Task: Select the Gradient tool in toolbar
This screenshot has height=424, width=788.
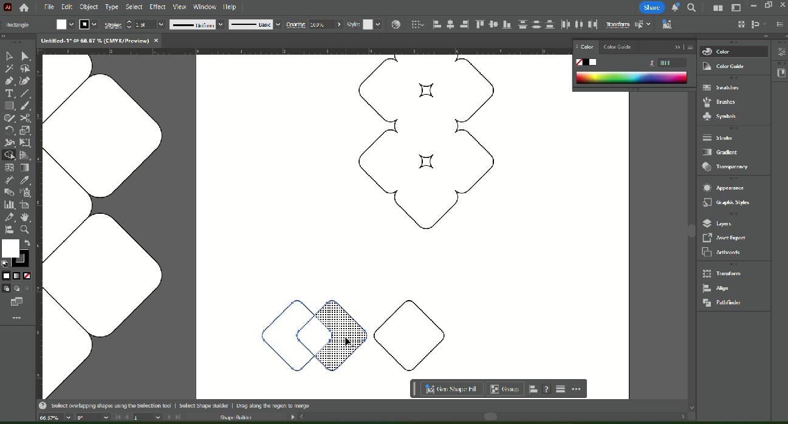Action: (x=25, y=168)
